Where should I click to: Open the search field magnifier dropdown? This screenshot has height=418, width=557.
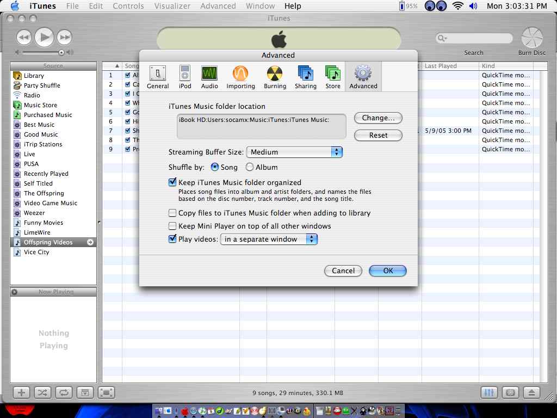pos(442,38)
